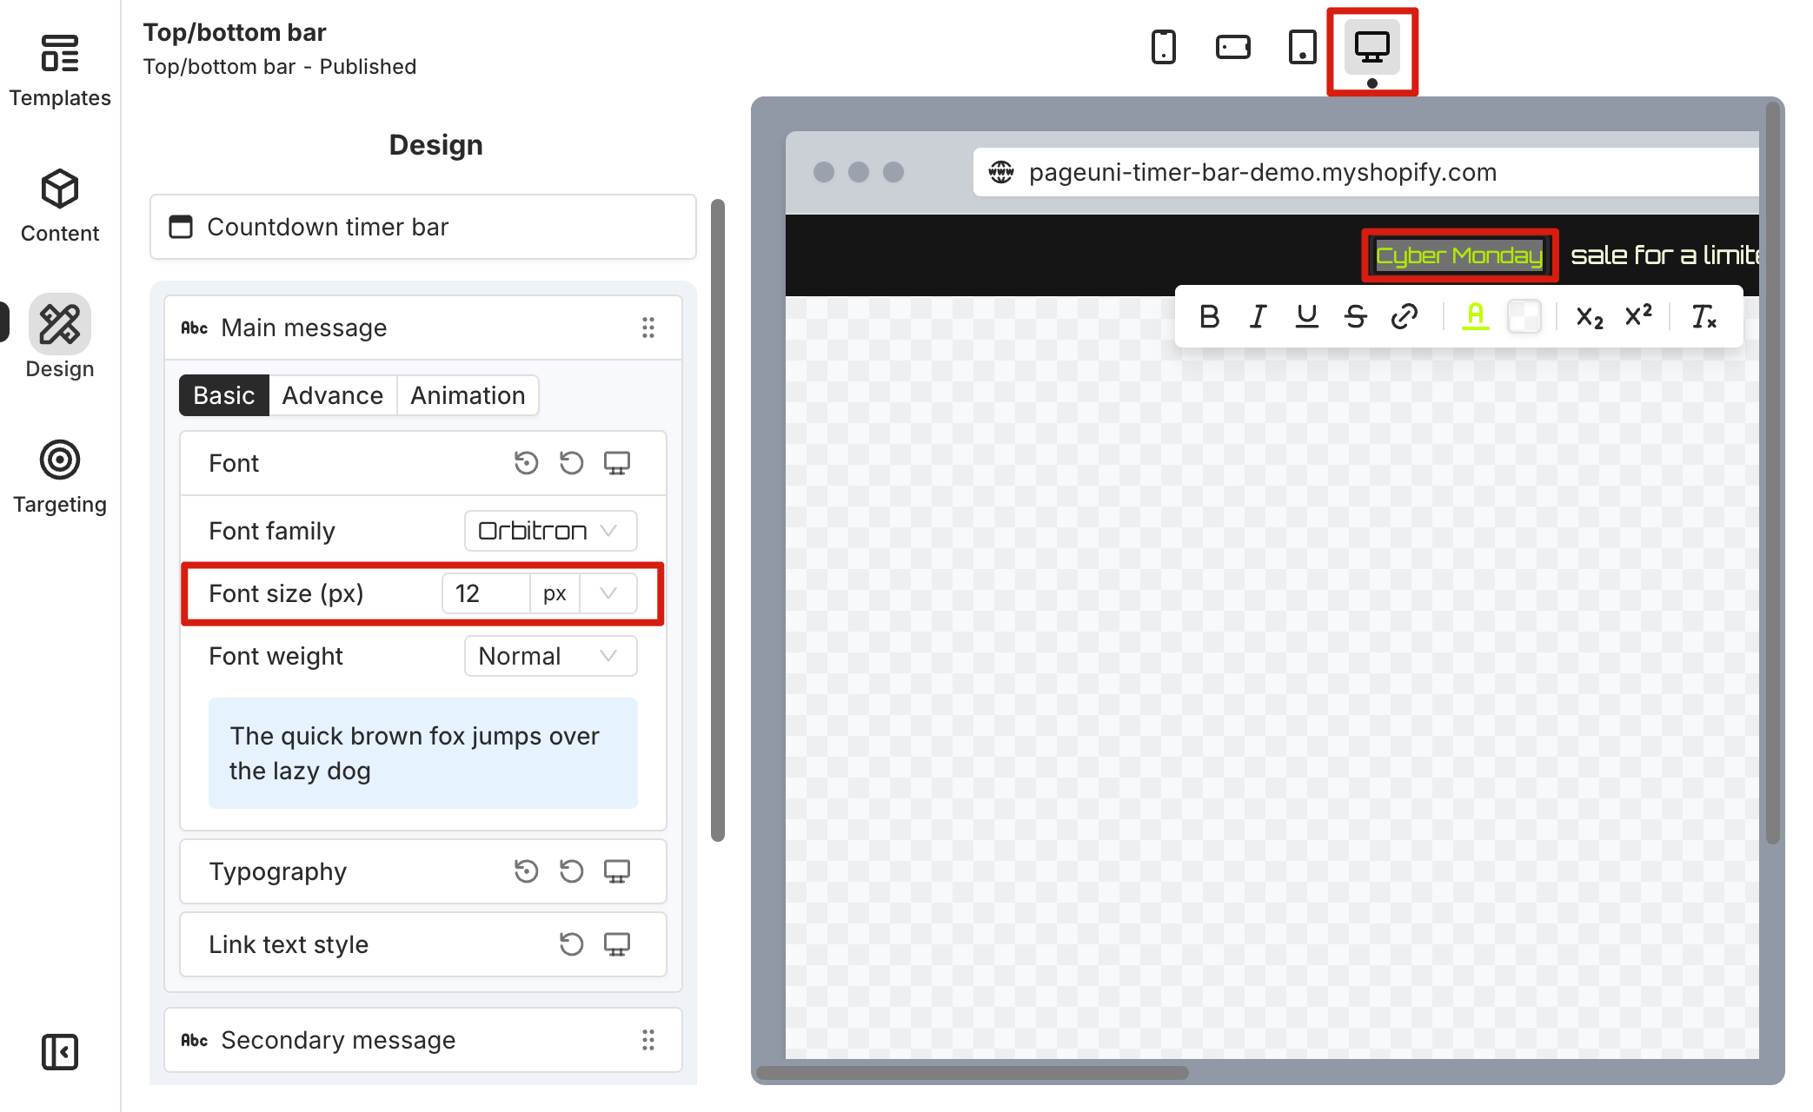
Task: Click the Cyber Monday highlighted text
Action: tap(1459, 255)
